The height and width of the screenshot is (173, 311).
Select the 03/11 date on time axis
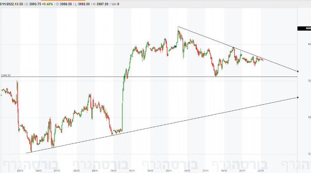[20, 171]
